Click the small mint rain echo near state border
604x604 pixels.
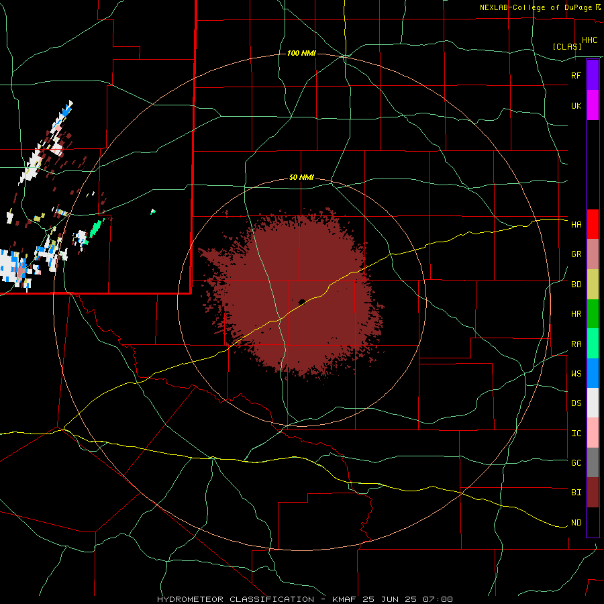point(153,211)
